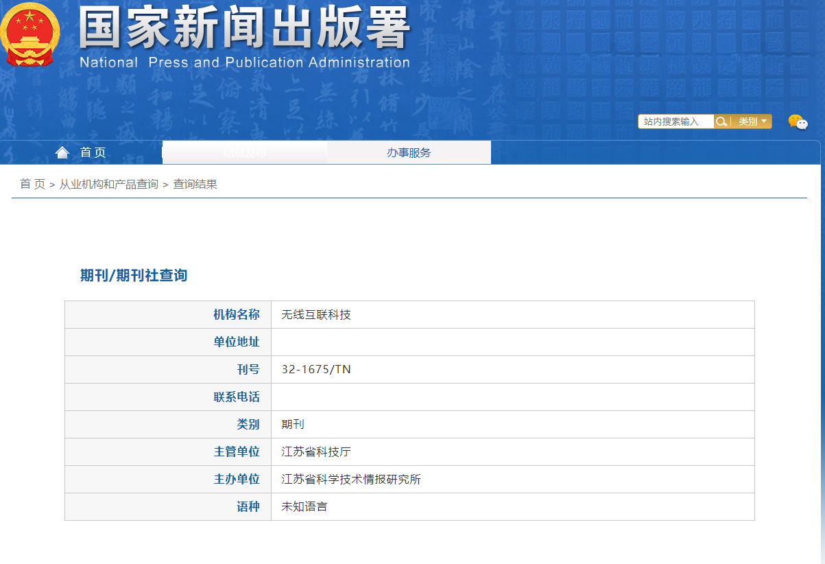Click the national emblem logo
The image size is (825, 564).
point(29,34)
